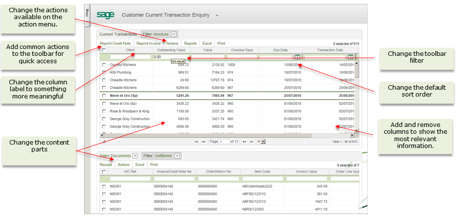
Task: Go to next page of Current Transactions
Action: [x=245, y=142]
